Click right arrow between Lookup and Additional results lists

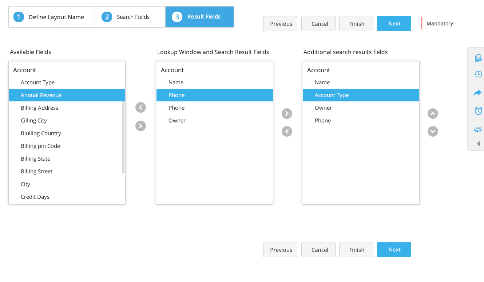click(x=287, y=113)
